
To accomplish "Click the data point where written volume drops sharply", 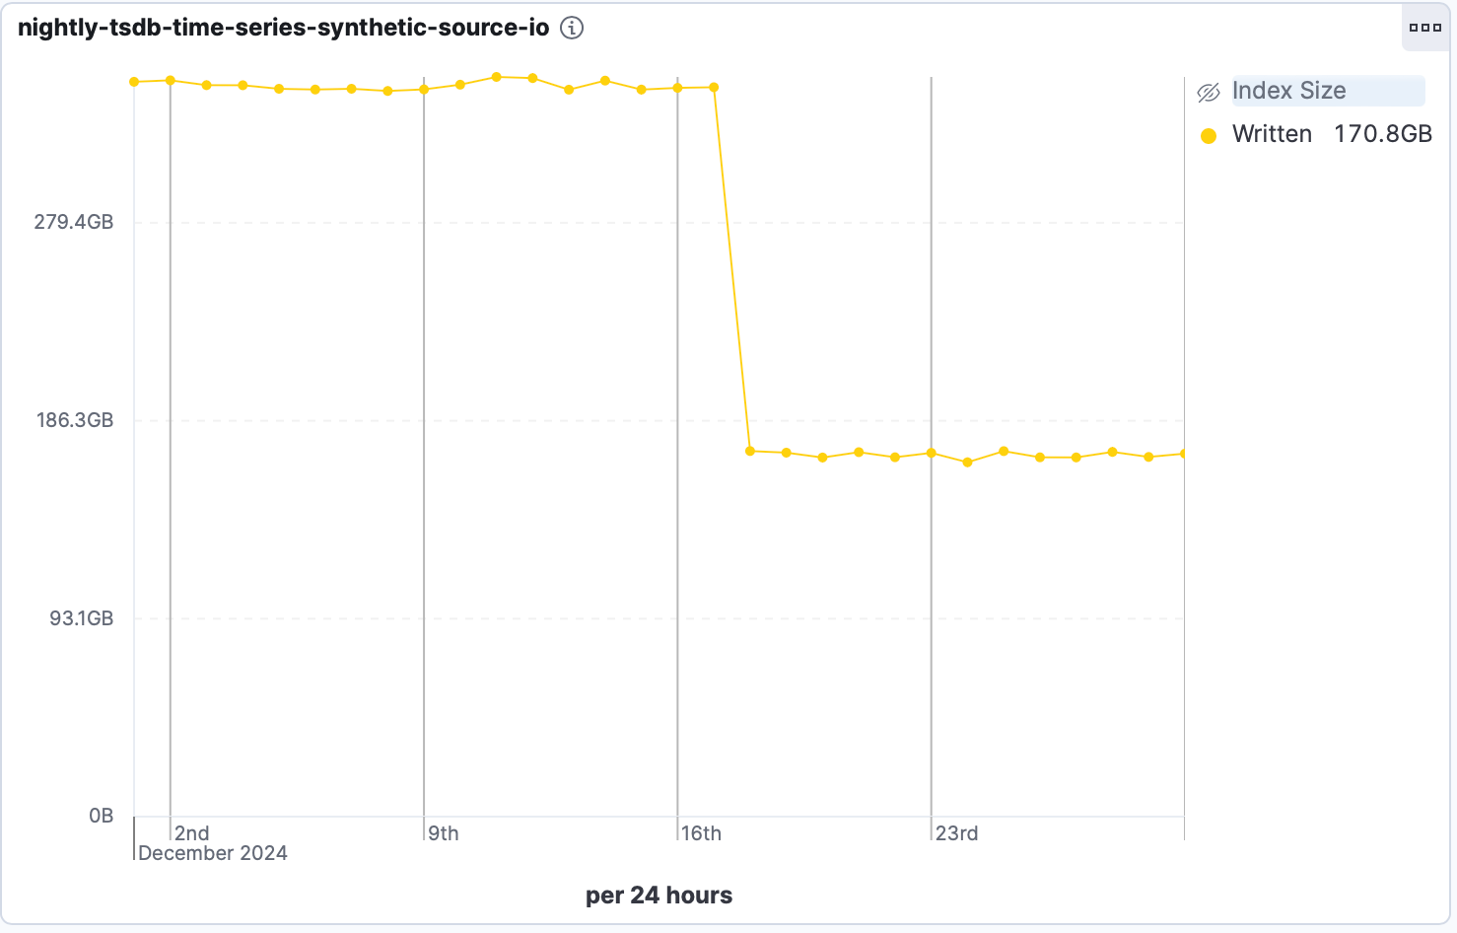I will (713, 87).
